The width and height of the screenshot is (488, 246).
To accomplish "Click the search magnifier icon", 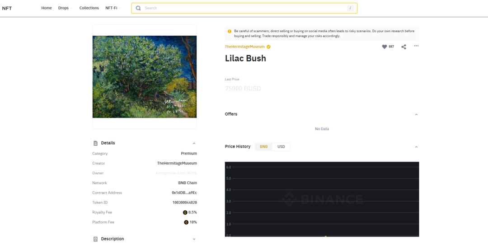I will tap(138, 8).
